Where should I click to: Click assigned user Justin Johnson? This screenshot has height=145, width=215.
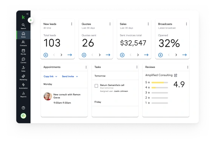pyautogui.click(x=121, y=91)
